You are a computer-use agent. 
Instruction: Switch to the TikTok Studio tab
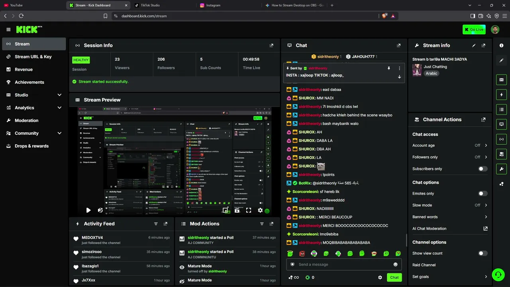[163, 5]
